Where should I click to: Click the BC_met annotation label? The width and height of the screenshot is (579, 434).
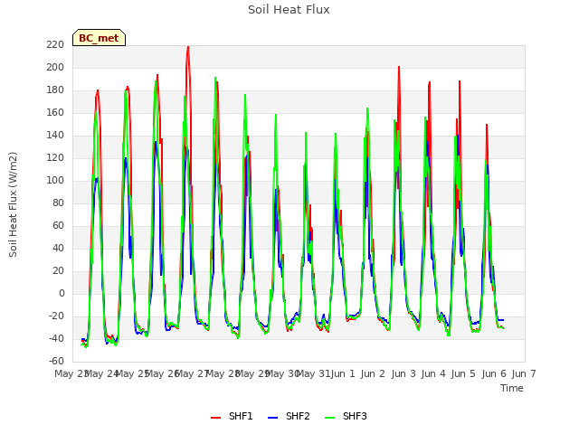click(99, 38)
